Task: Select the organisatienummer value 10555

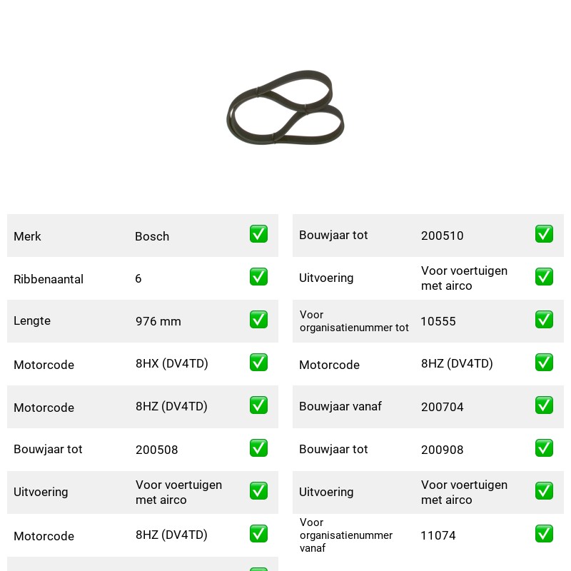Action: (438, 321)
